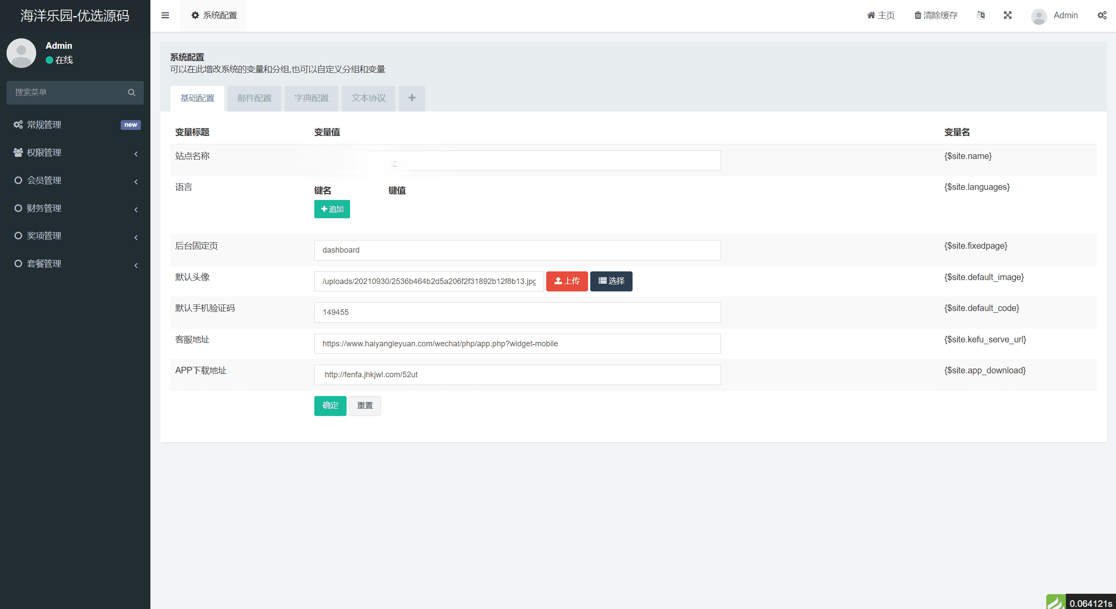
Task: Click the 默认手机验证码 input field
Action: (517, 312)
